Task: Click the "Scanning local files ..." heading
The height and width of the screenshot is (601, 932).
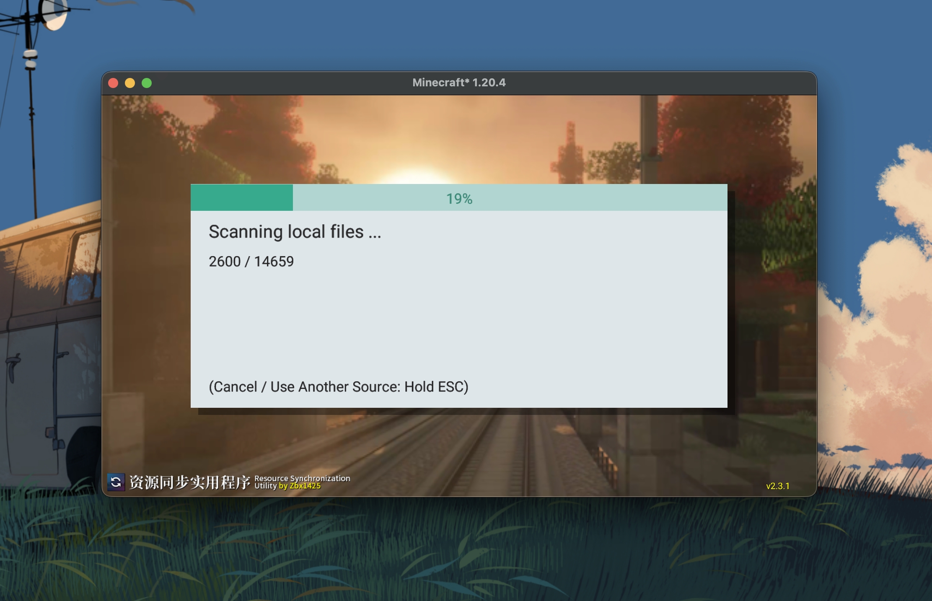Action: click(295, 232)
